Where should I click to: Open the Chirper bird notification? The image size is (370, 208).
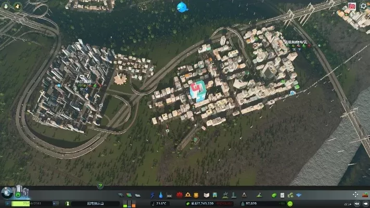point(182,7)
